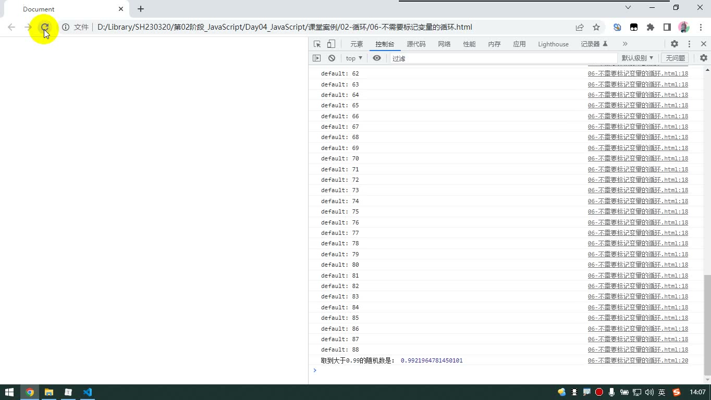Open the DevTools settings gear
This screenshot has width=711, height=400.
[675, 44]
